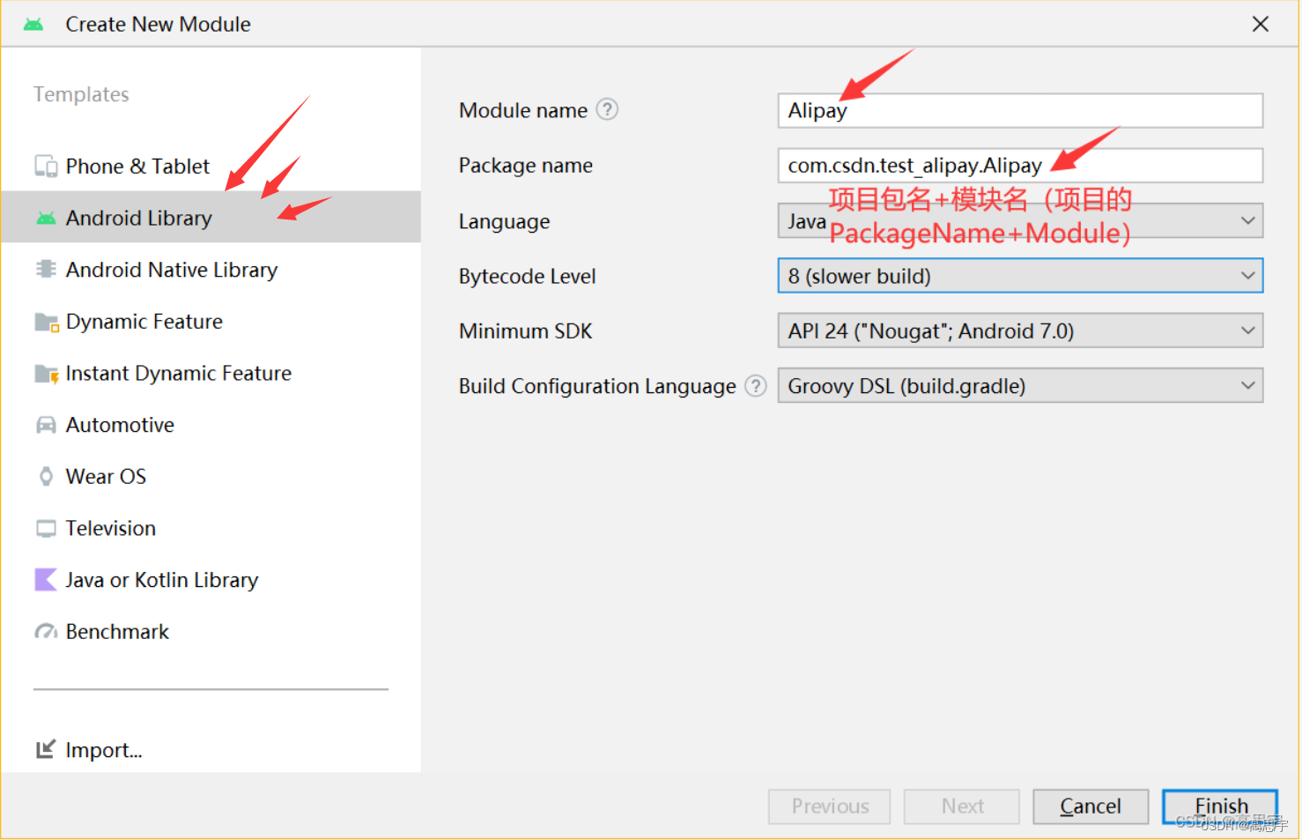Click the Android Native Library chip icon
This screenshot has width=1302, height=840.
46,269
